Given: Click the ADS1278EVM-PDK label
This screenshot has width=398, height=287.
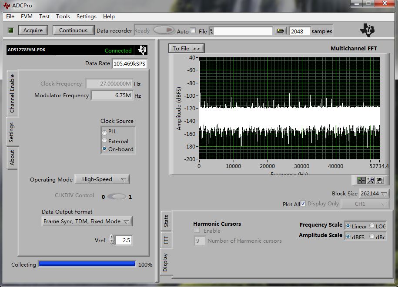Looking at the screenshot, I should (x=27, y=49).
